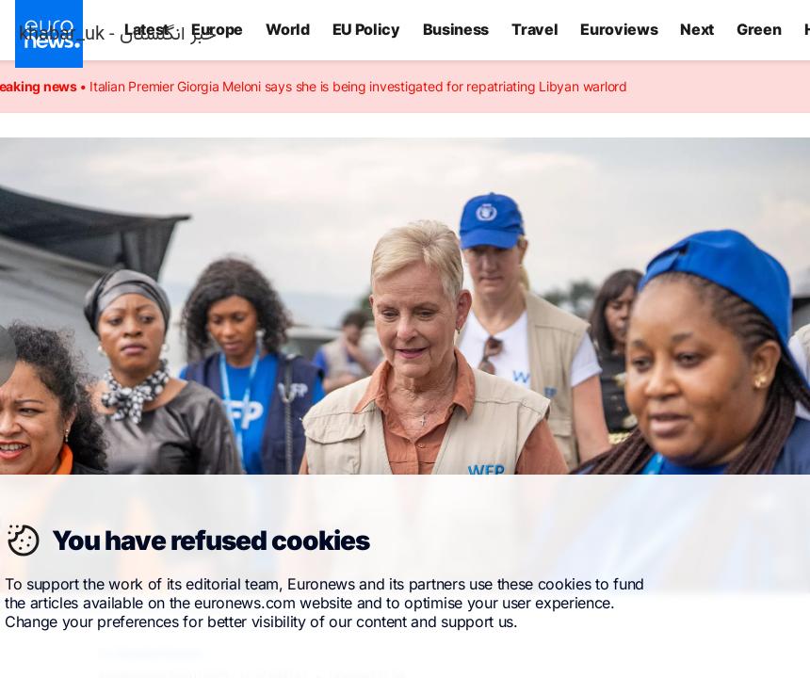Click the 'You have refused cookies' heading

tap(211, 541)
